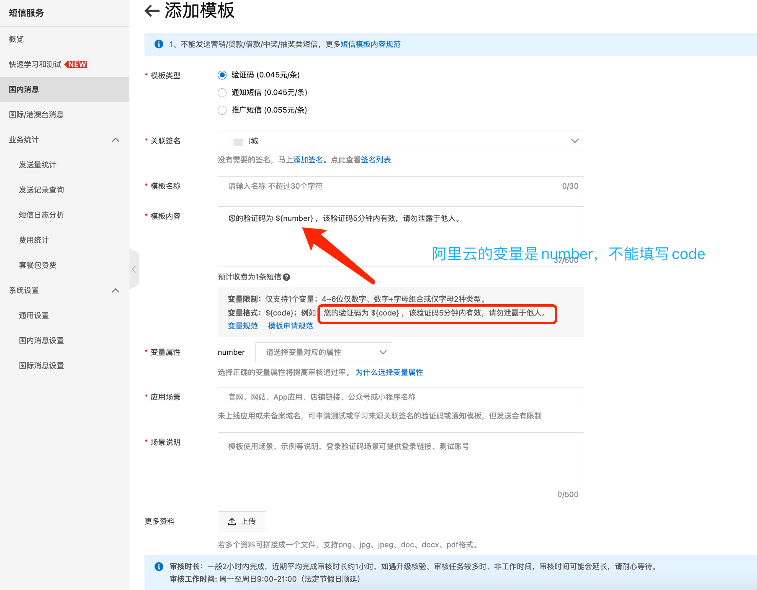
Task: Collapse the 系统设置 sidebar section
Action: (x=116, y=290)
